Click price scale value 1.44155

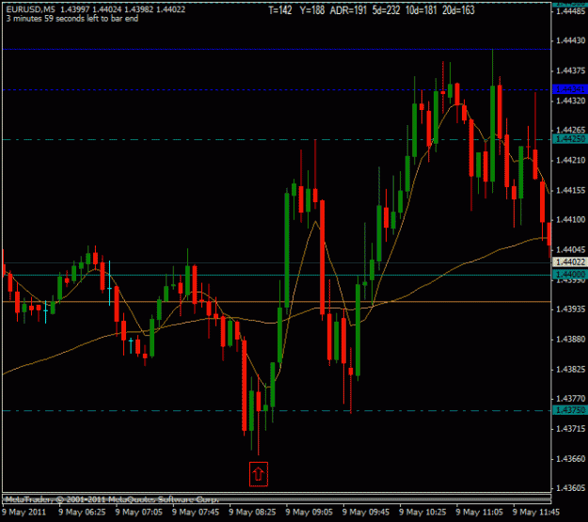tap(571, 190)
